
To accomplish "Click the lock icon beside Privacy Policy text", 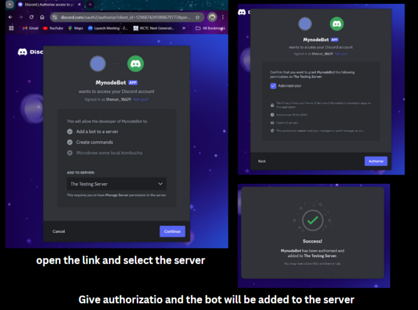I will (272, 105).
